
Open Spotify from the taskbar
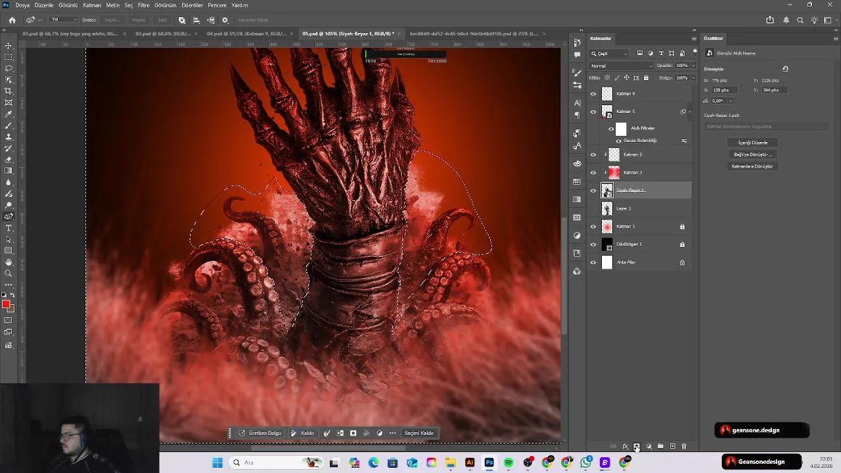[509, 462]
